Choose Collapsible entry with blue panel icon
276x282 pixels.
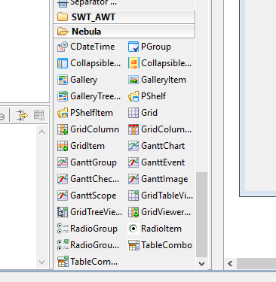[89, 63]
